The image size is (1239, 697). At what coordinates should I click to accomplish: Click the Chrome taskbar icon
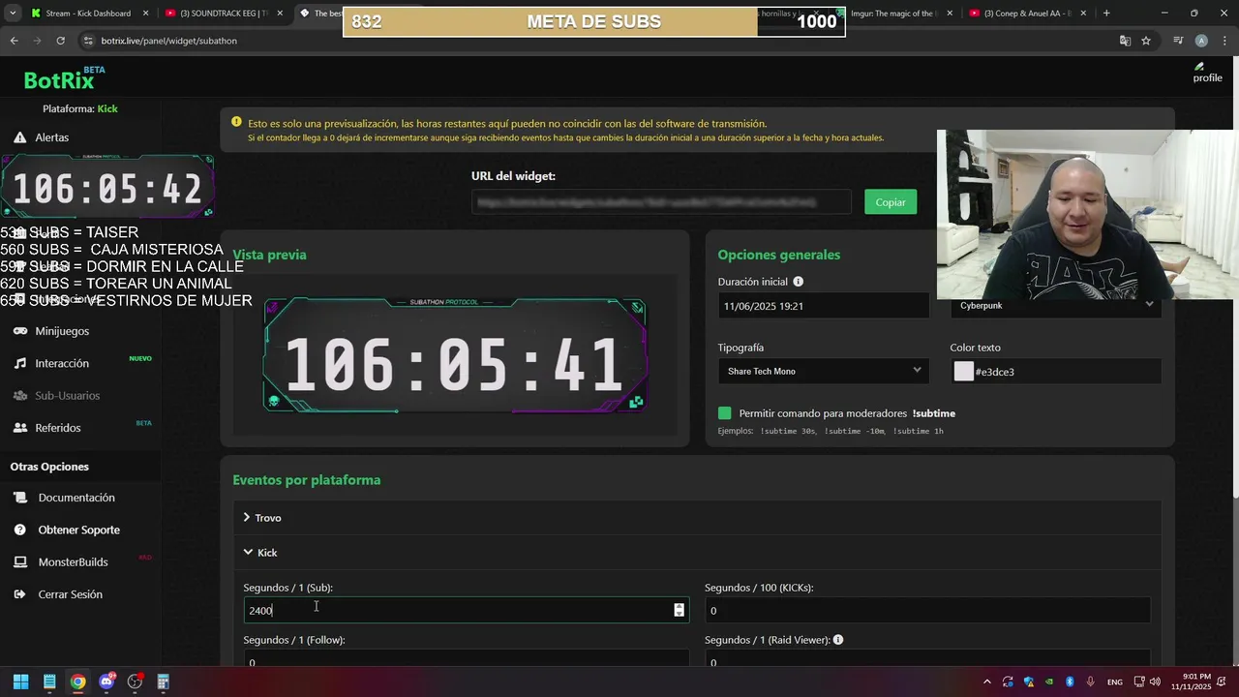(x=77, y=682)
